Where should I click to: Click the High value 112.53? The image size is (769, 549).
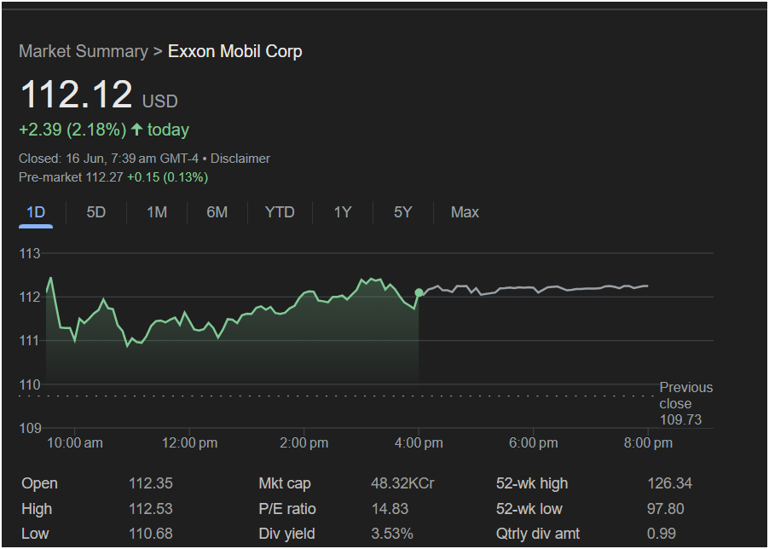[x=151, y=509]
